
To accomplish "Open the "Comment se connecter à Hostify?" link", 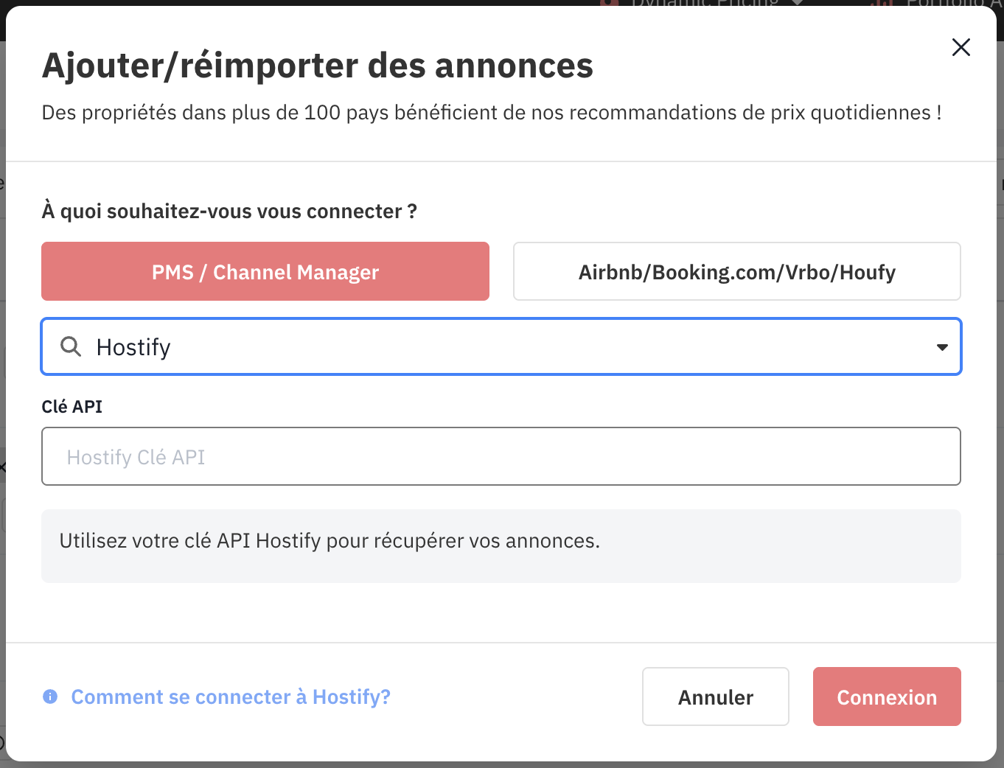I will pos(231,697).
